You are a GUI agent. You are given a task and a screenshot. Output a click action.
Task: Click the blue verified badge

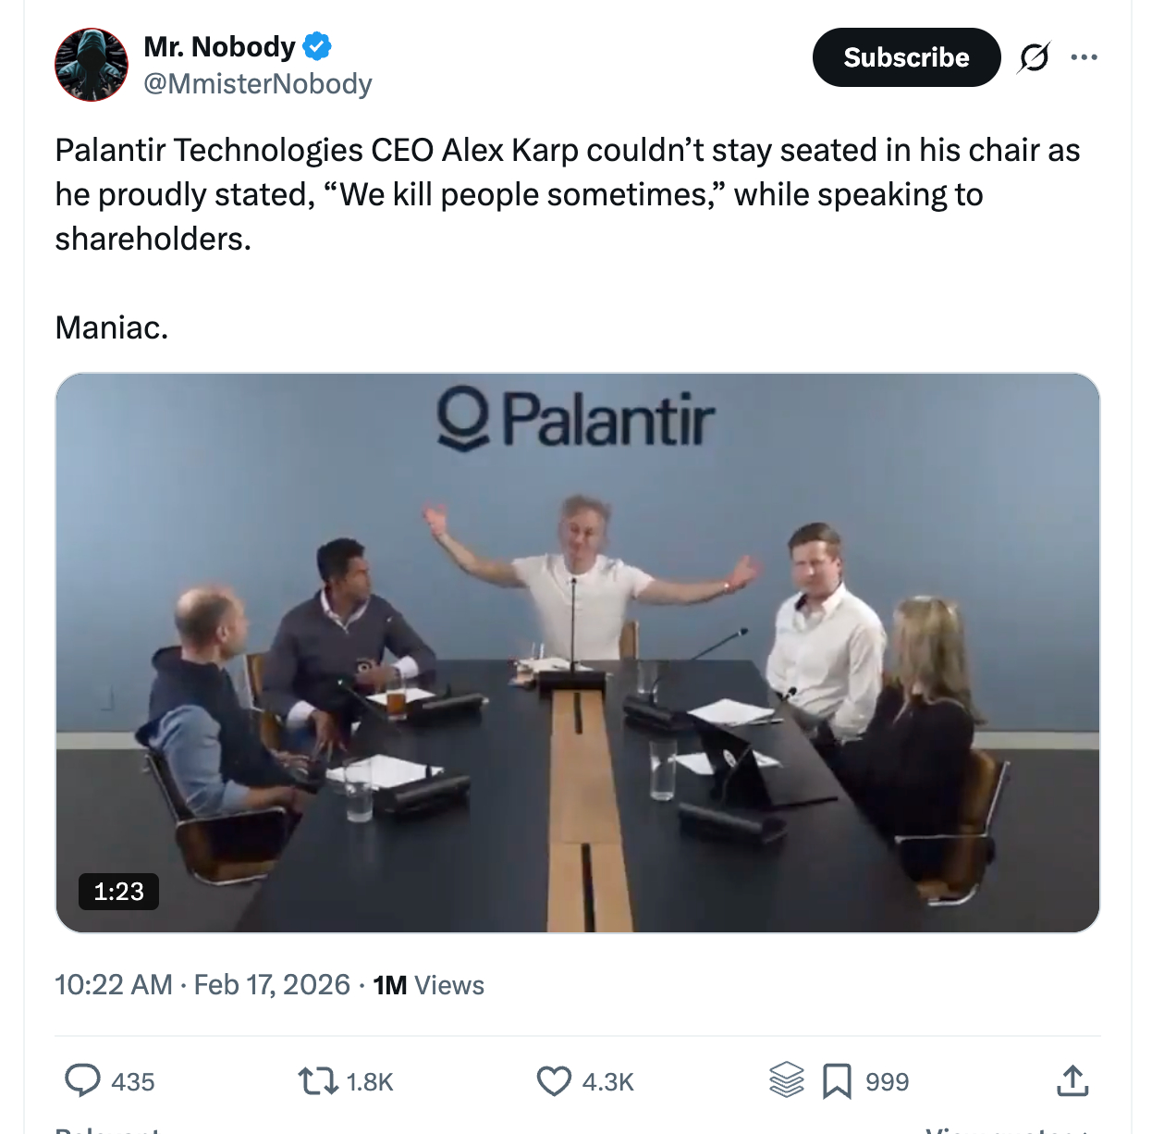[317, 45]
